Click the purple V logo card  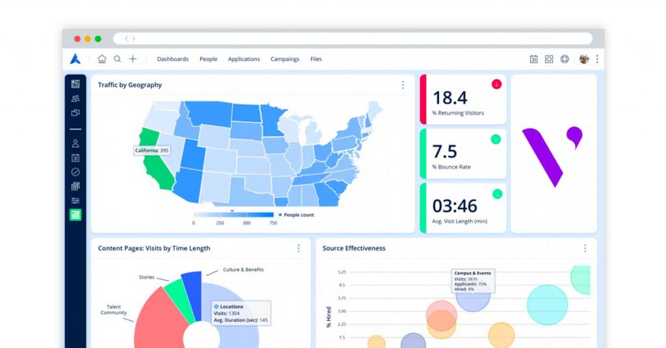554,154
